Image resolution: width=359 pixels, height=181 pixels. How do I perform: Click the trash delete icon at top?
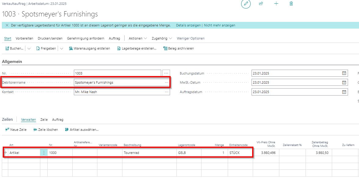coord(291,4)
